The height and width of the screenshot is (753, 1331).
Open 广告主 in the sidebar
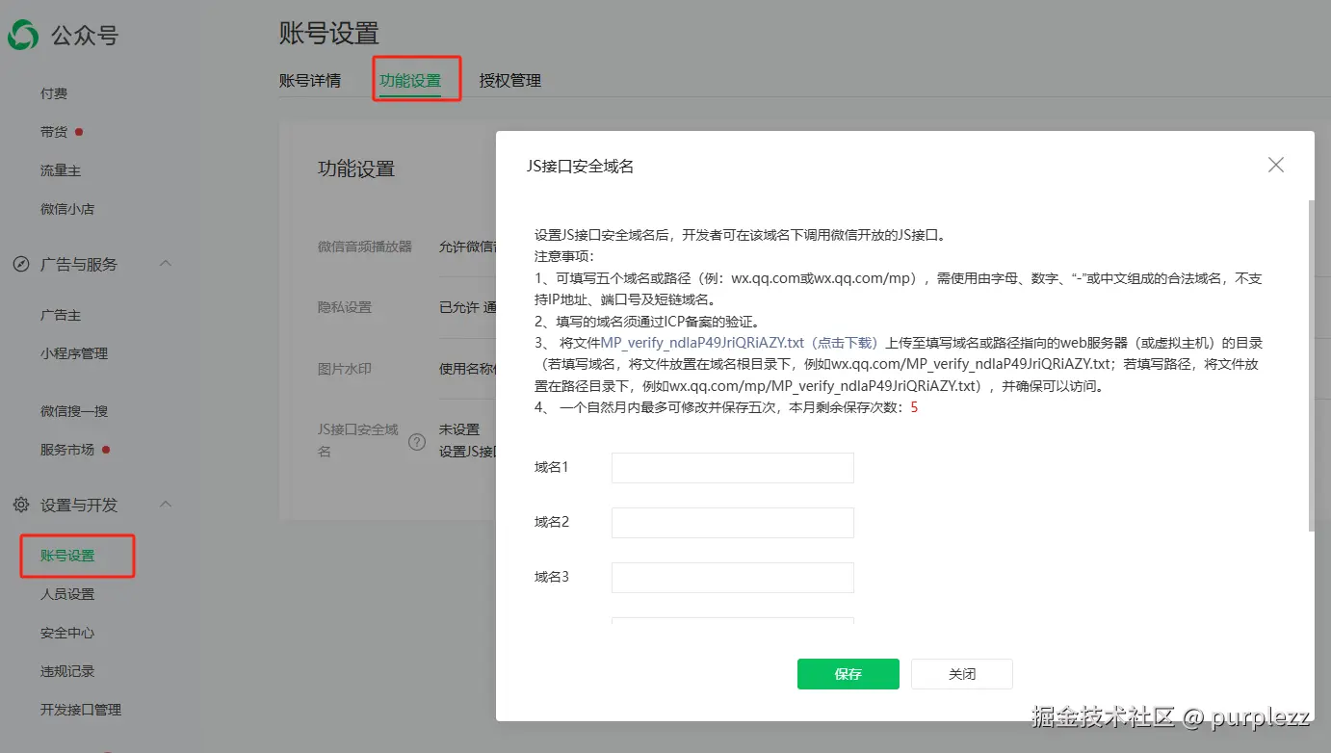[61, 315]
